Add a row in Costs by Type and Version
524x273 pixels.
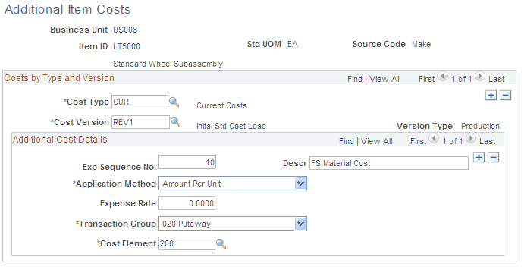pos(491,96)
